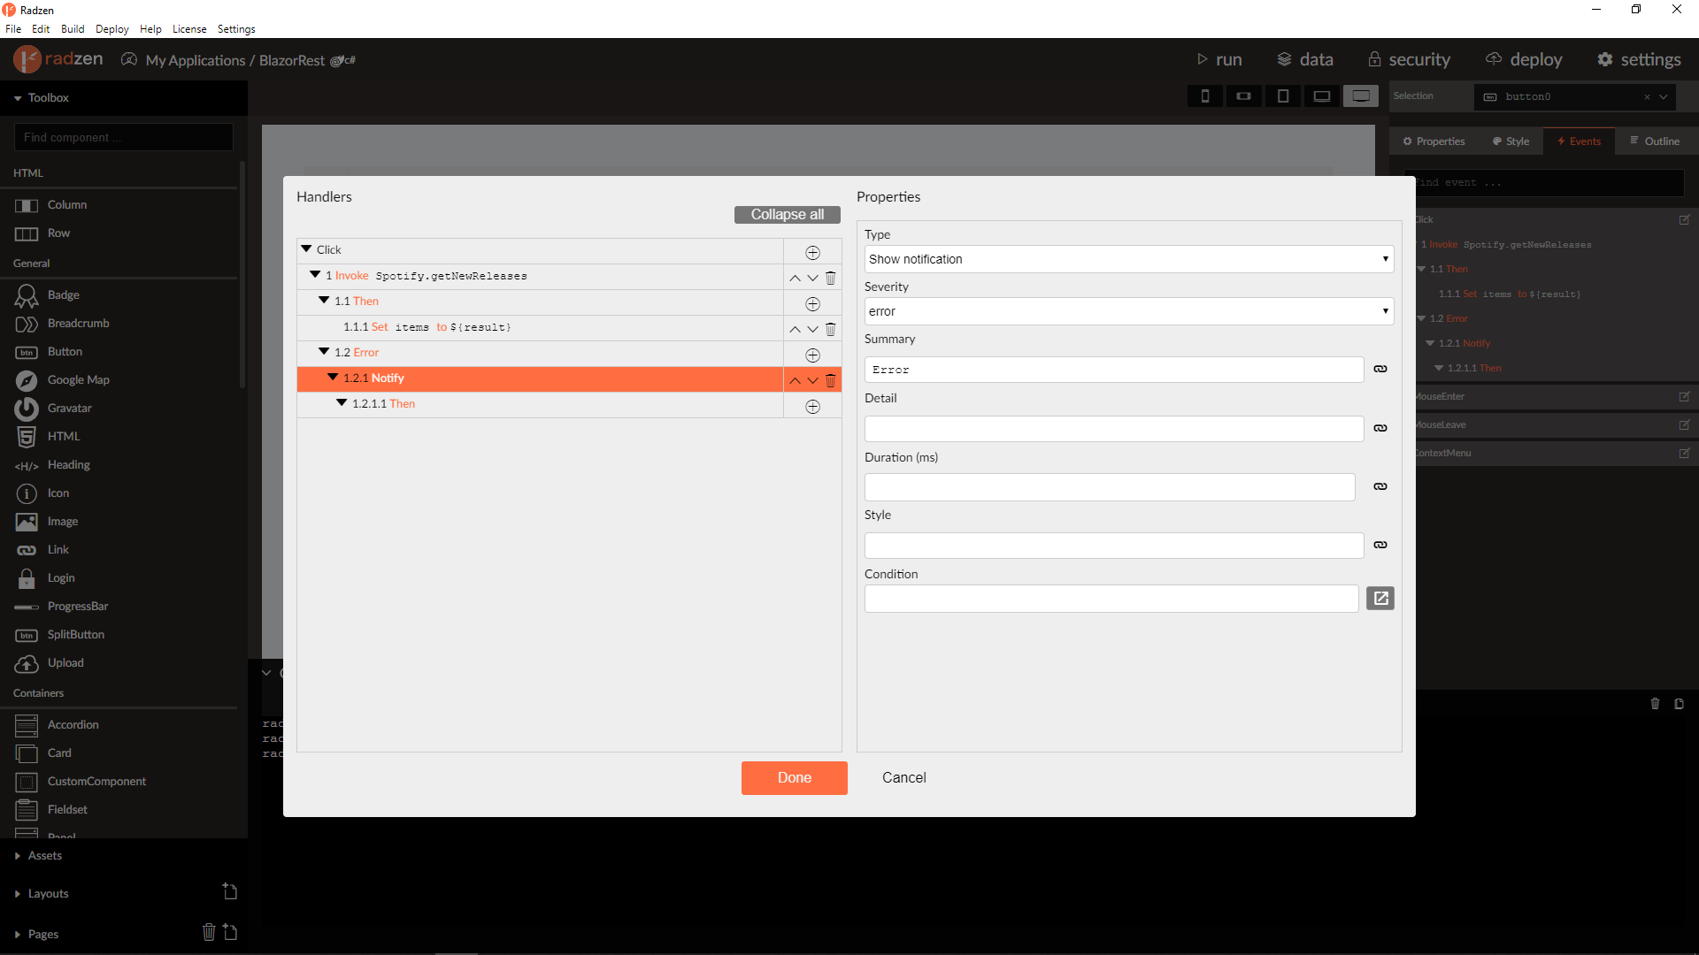The image size is (1699, 955).
Task: Move 1.1.1 Set items handler up
Action: coord(795,329)
